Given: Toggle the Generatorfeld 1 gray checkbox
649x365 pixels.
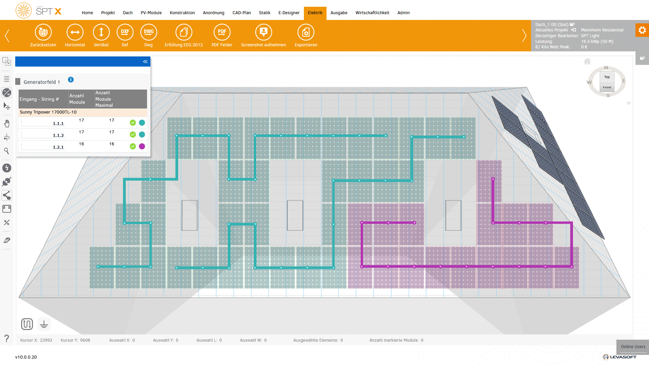Looking at the screenshot, I should coord(18,82).
